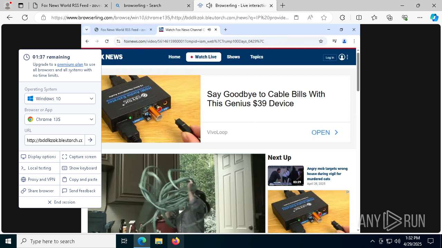This screenshot has height=248, width=442.
Task: Click the Browserling URL input field
Action: point(55,140)
